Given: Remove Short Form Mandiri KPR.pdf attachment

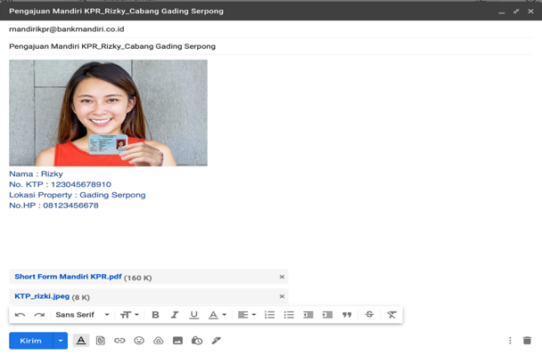Looking at the screenshot, I should 282,277.
